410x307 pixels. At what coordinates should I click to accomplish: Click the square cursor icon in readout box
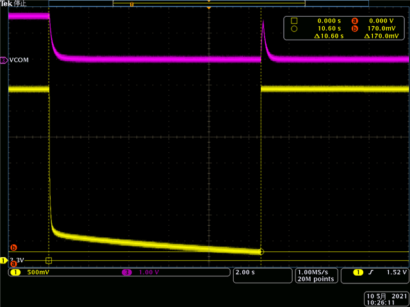coord(294,20)
